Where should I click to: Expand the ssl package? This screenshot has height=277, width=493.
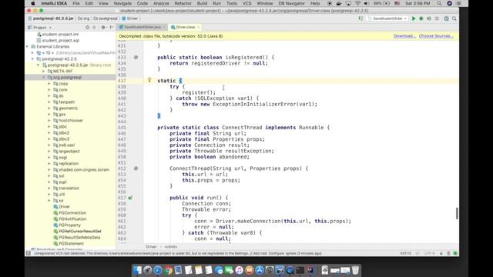coord(49,176)
